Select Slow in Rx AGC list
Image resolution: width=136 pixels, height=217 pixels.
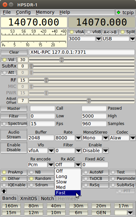(x=68, y=182)
